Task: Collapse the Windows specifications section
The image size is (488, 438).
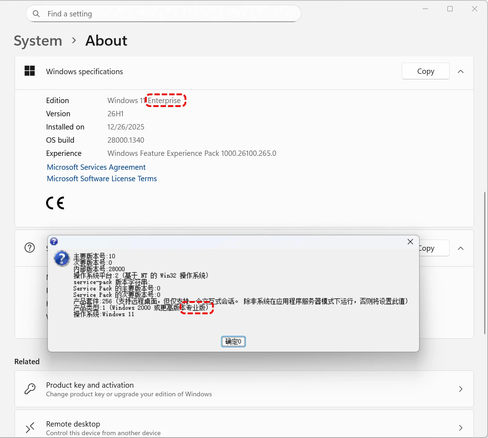Action: coord(461,71)
